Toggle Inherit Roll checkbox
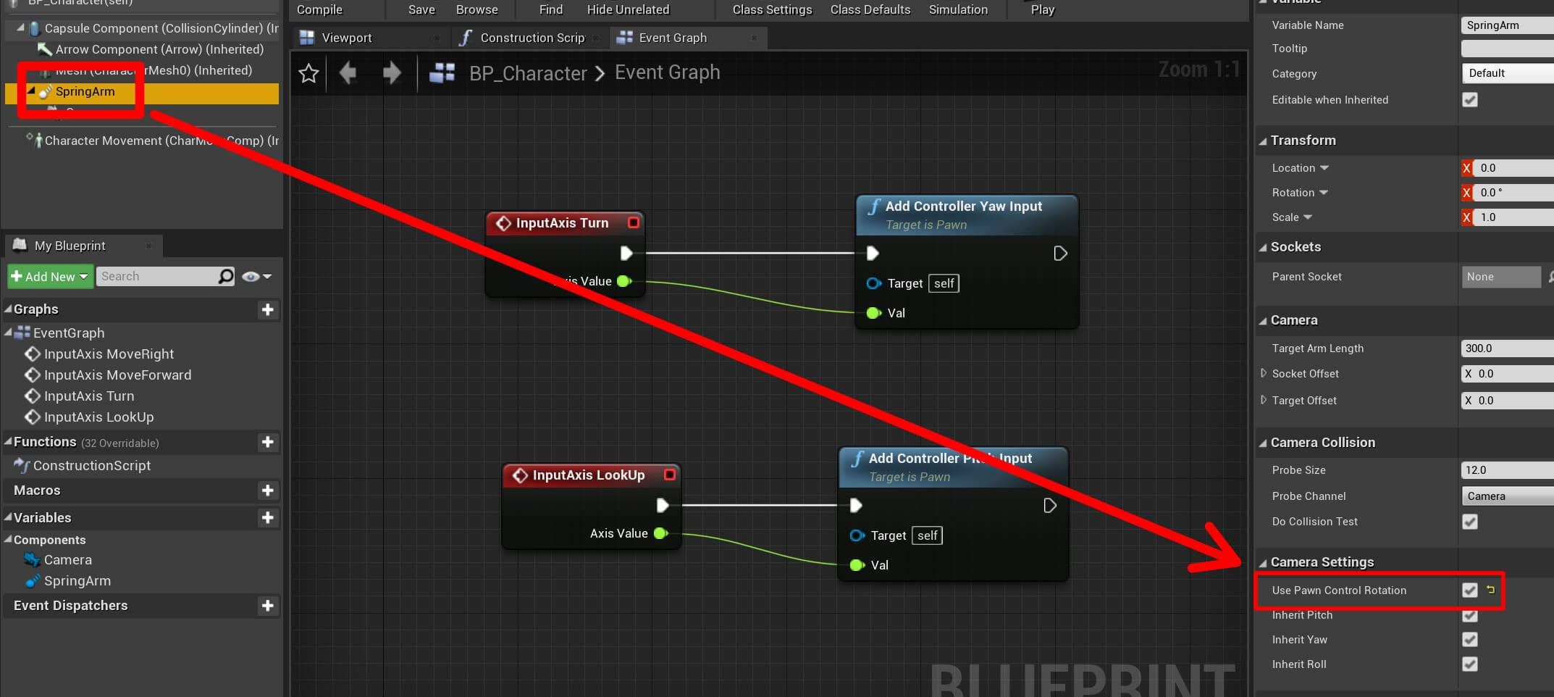Image resolution: width=1554 pixels, height=697 pixels. click(1470, 664)
